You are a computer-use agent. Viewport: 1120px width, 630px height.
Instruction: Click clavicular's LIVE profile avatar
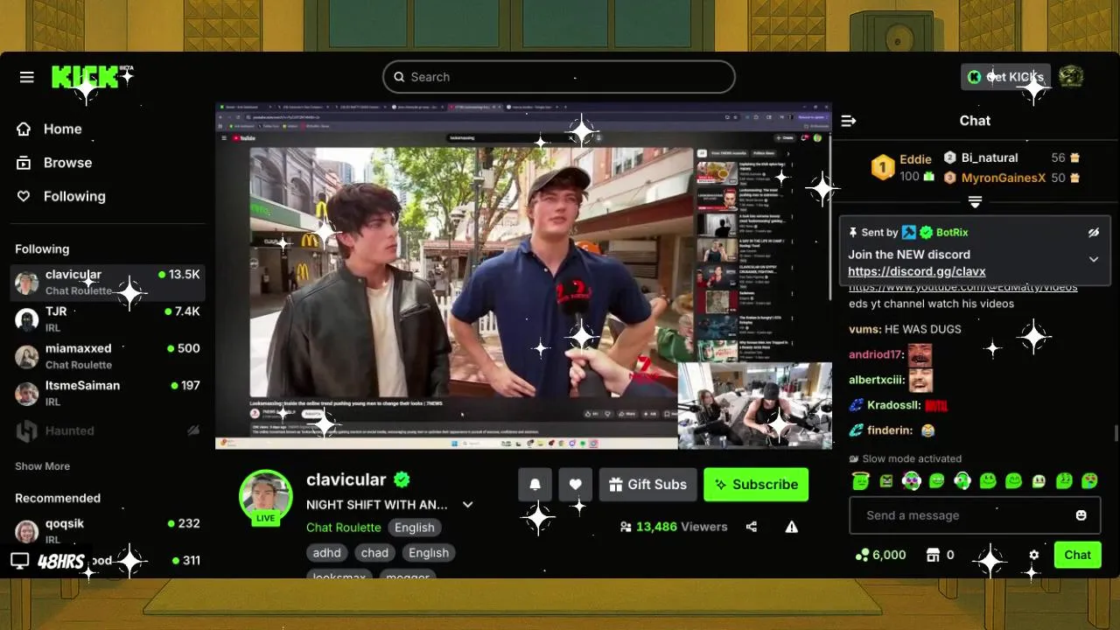pyautogui.click(x=265, y=497)
